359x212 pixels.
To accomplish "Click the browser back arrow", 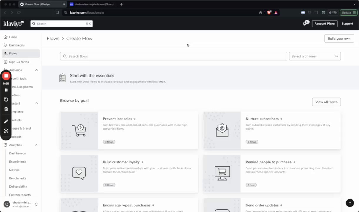I will (5, 13).
